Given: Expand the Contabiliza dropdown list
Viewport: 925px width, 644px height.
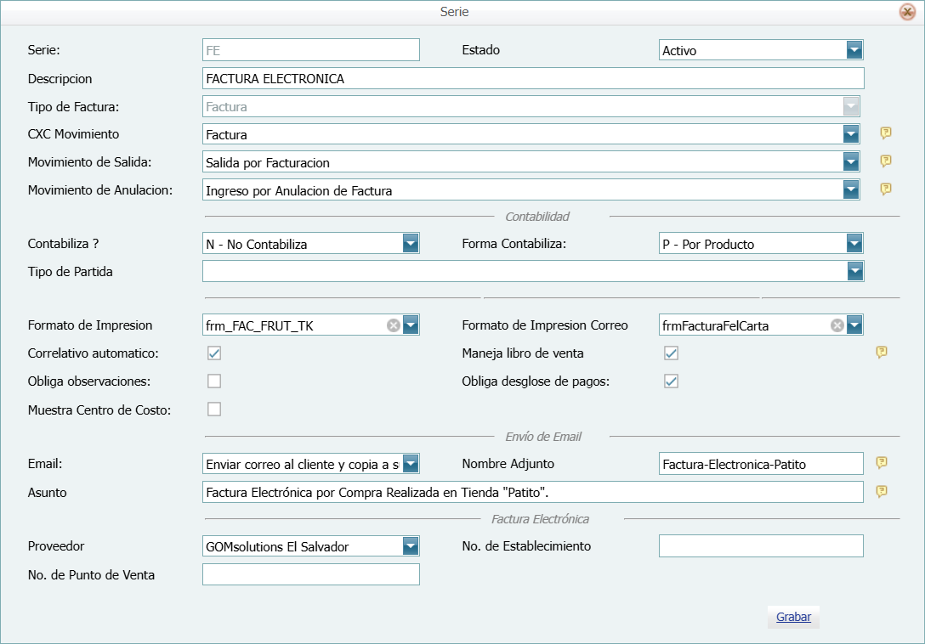Looking at the screenshot, I should (411, 244).
